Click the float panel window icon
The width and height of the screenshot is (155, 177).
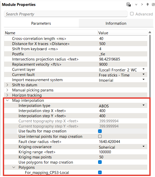pyautogui.click(x=153, y=5)
